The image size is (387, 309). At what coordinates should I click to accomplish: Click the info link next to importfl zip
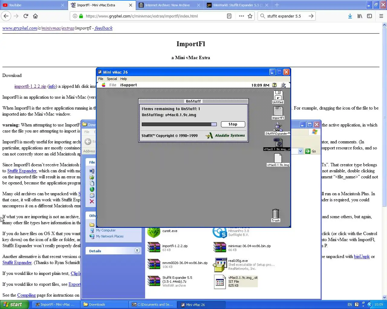point(52,86)
